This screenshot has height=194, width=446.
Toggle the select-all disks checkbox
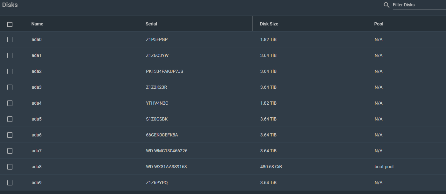pyautogui.click(x=10, y=24)
